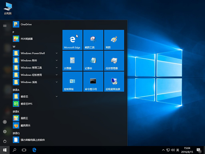Open the 远程桌面连接 remote desktop tile
This screenshot has height=154, width=205.
(114, 81)
